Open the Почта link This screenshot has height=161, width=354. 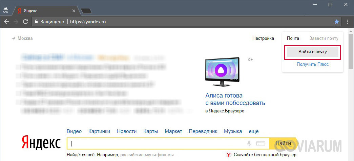tap(293, 38)
